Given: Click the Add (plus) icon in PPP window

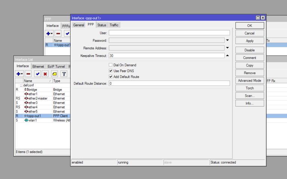Looking at the screenshot, I should tap(49, 34).
